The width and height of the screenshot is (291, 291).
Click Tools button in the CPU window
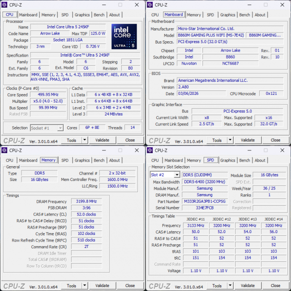72,140
